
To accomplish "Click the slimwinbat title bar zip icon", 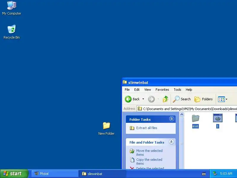I will 125,82.
